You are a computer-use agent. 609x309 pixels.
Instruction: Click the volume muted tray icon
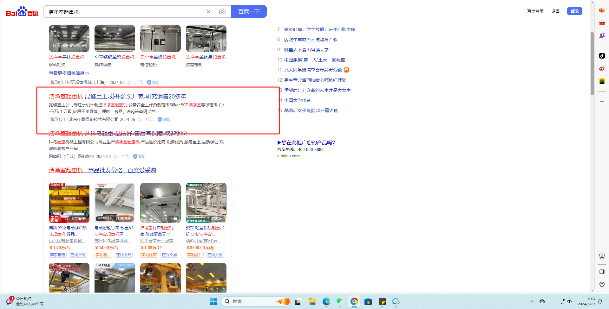570,301
